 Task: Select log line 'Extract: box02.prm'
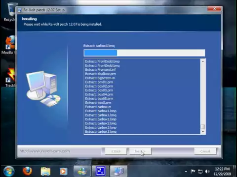point(99,86)
